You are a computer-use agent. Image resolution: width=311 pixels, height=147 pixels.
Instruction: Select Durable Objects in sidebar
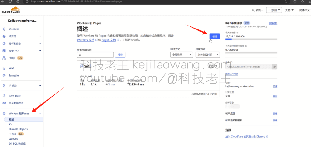(x=18, y=129)
